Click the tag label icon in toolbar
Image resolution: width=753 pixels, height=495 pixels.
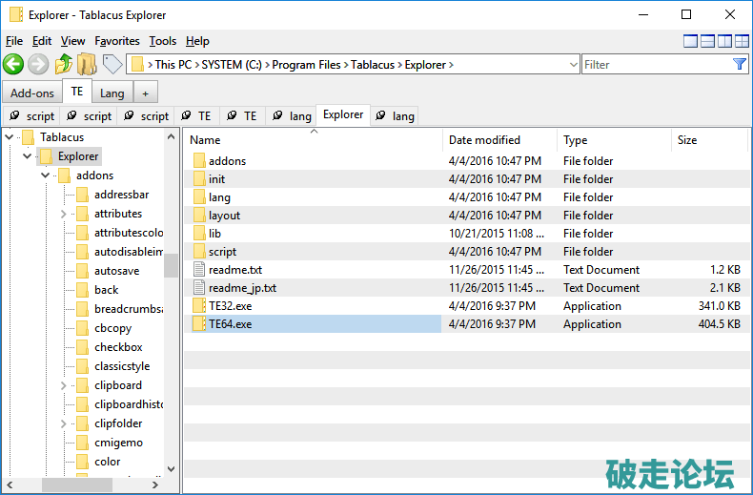pyautogui.click(x=112, y=64)
